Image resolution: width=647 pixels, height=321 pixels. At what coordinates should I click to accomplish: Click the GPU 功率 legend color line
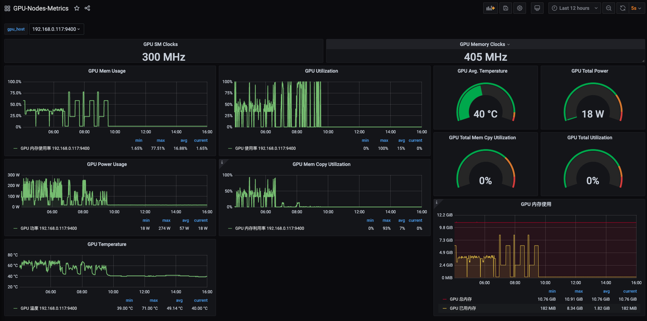[15, 228]
